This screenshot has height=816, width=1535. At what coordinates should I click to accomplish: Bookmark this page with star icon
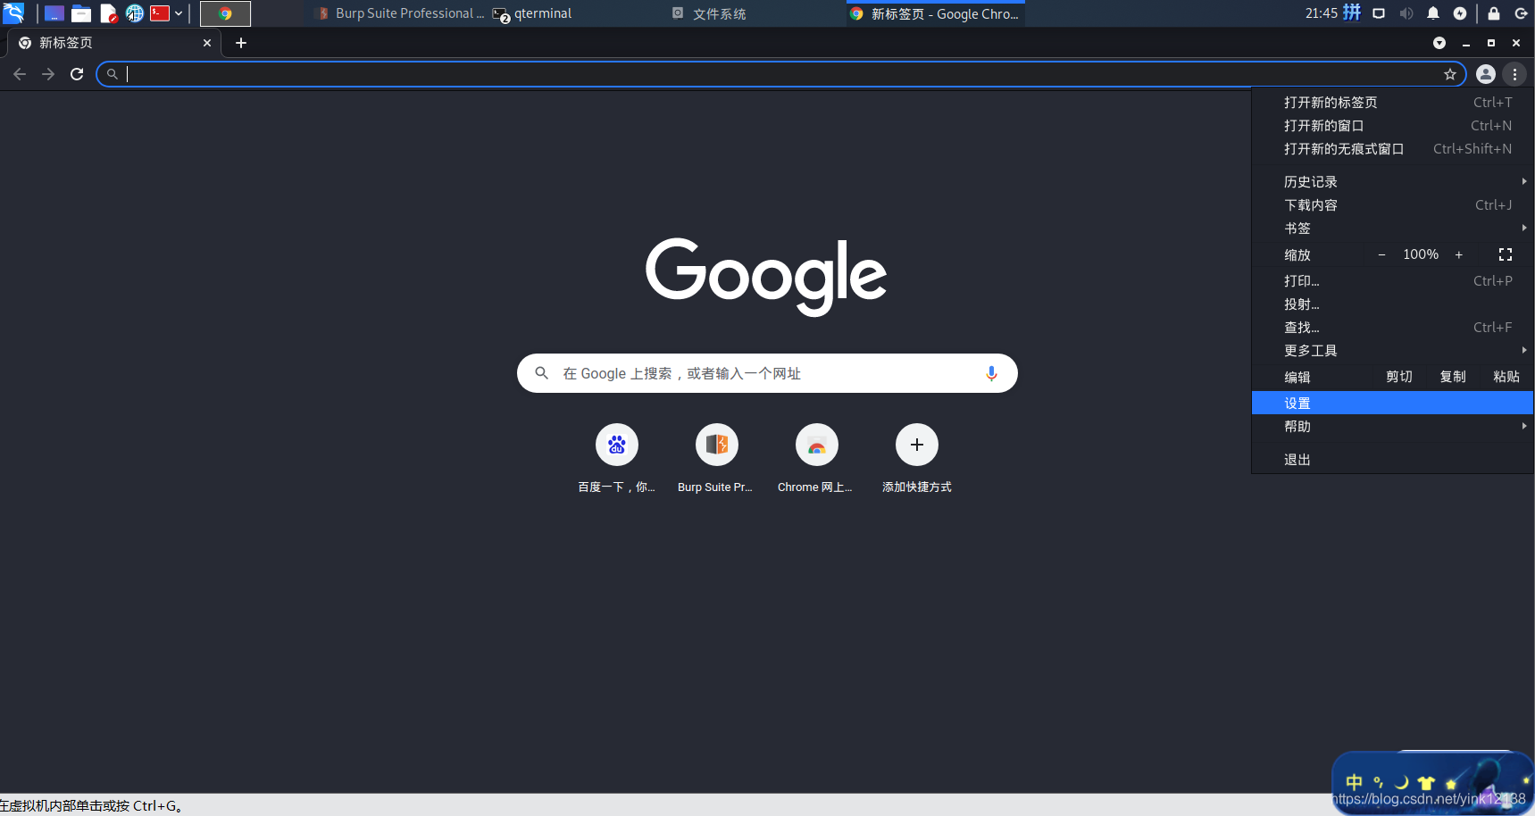1450,74
